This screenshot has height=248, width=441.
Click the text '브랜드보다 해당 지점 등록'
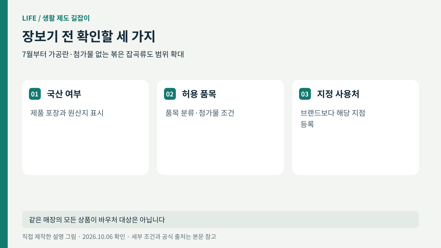coord(333,118)
